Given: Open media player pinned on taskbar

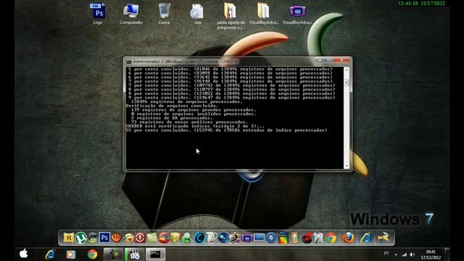Looking at the screenshot, I should pyautogui.click(x=71, y=254).
